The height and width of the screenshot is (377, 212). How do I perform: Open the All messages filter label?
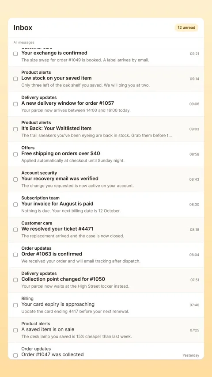click(x=24, y=42)
